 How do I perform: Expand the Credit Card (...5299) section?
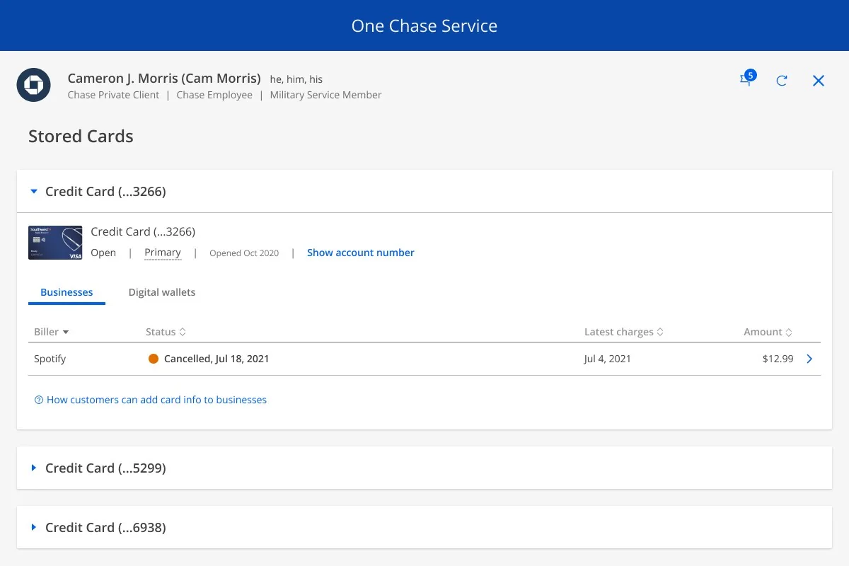click(34, 468)
